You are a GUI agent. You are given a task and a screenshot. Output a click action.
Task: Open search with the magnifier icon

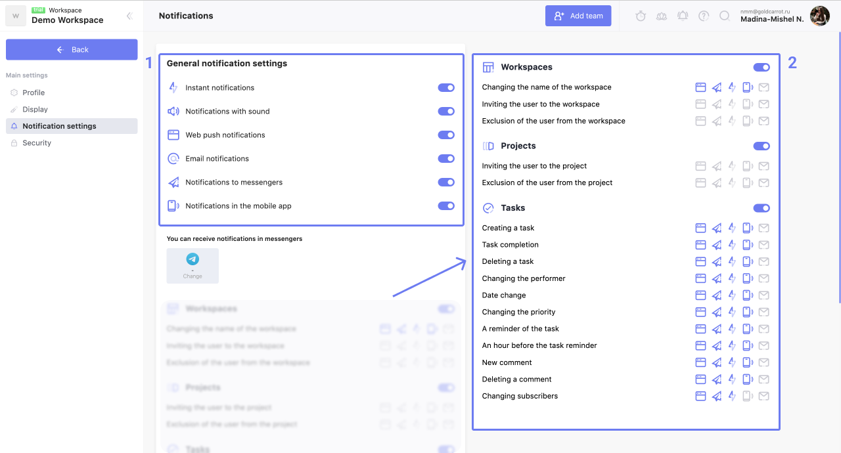[725, 16]
